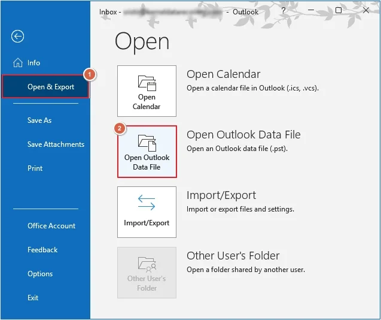Click the Open Calendar heading text
The image size is (381, 320).
[x=224, y=74]
